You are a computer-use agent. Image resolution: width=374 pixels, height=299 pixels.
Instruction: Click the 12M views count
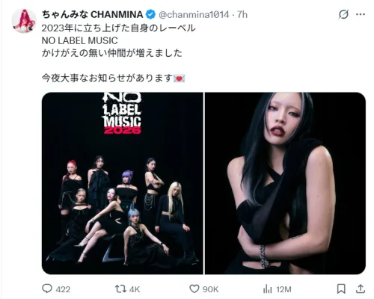(x=283, y=289)
